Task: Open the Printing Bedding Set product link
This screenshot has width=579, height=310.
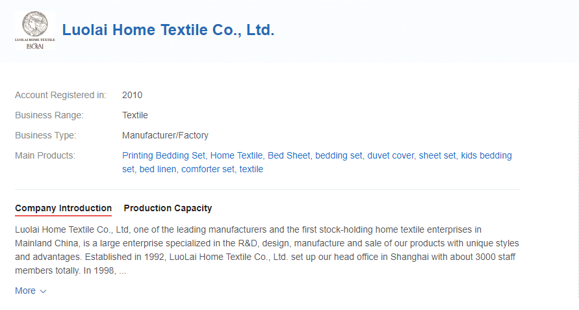Action: [164, 155]
